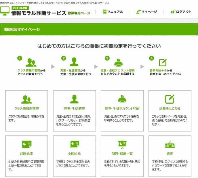Viewport: 198px width, 178px height.
Task: Click stacked charts icon in 全国対比 card
Action: (x=75, y=144)
